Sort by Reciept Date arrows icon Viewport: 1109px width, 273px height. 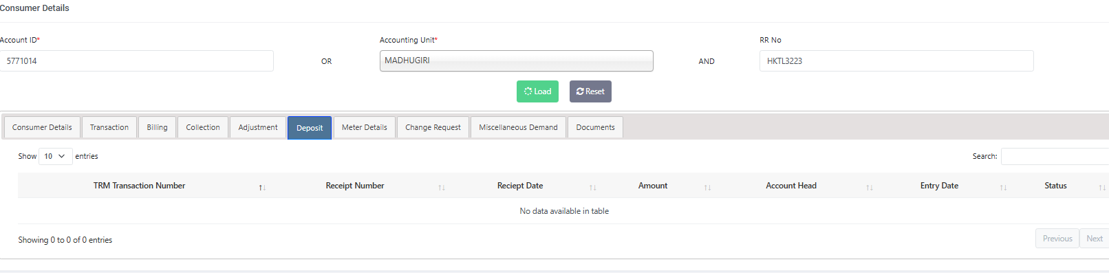[x=592, y=188]
